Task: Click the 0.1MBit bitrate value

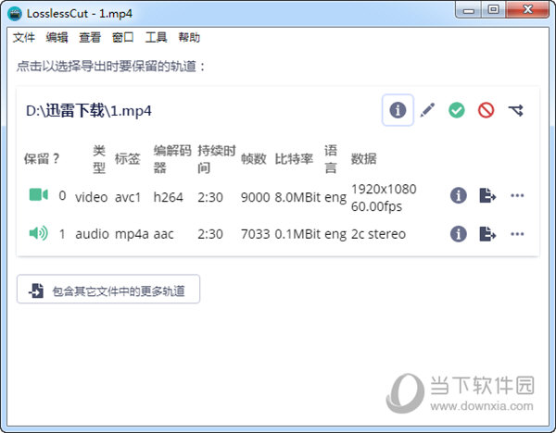Action: (297, 234)
